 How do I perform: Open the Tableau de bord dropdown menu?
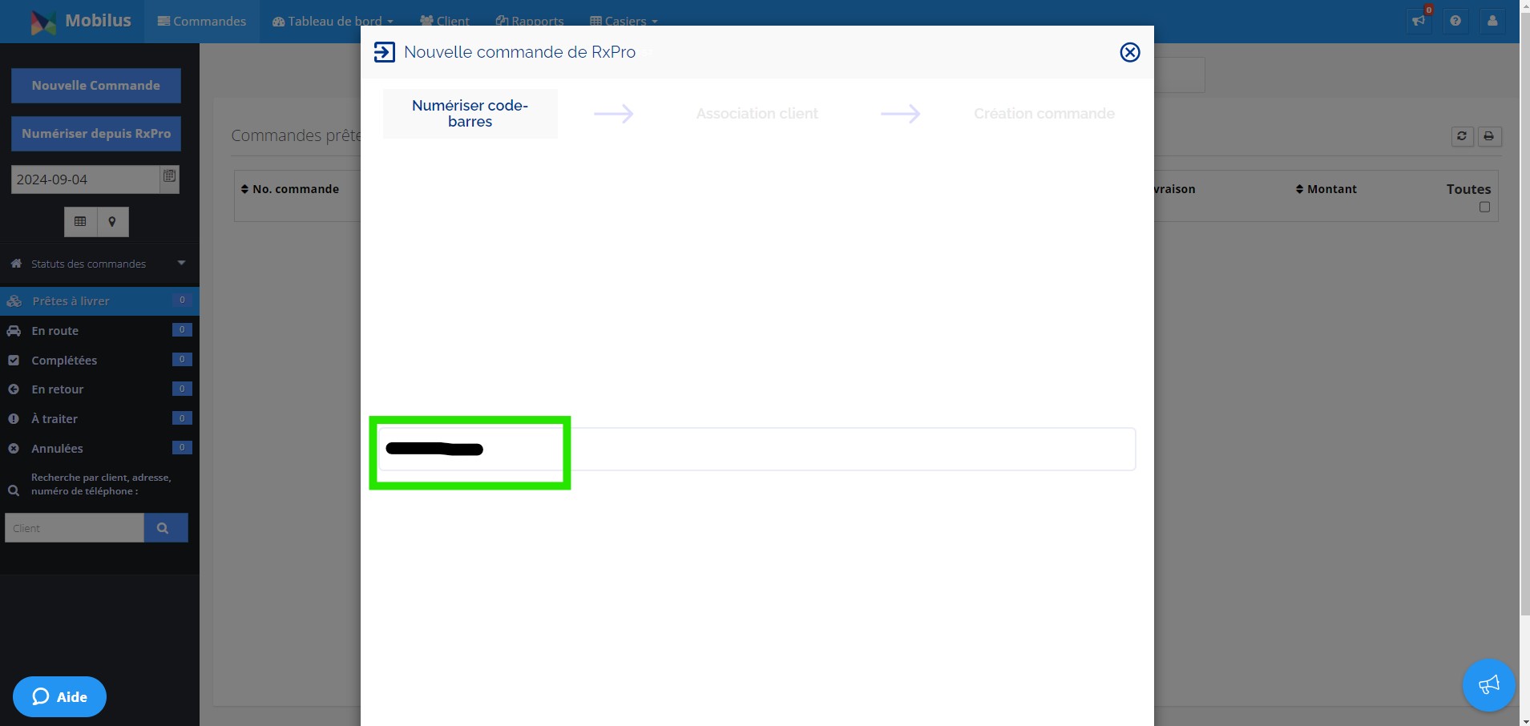pos(333,22)
